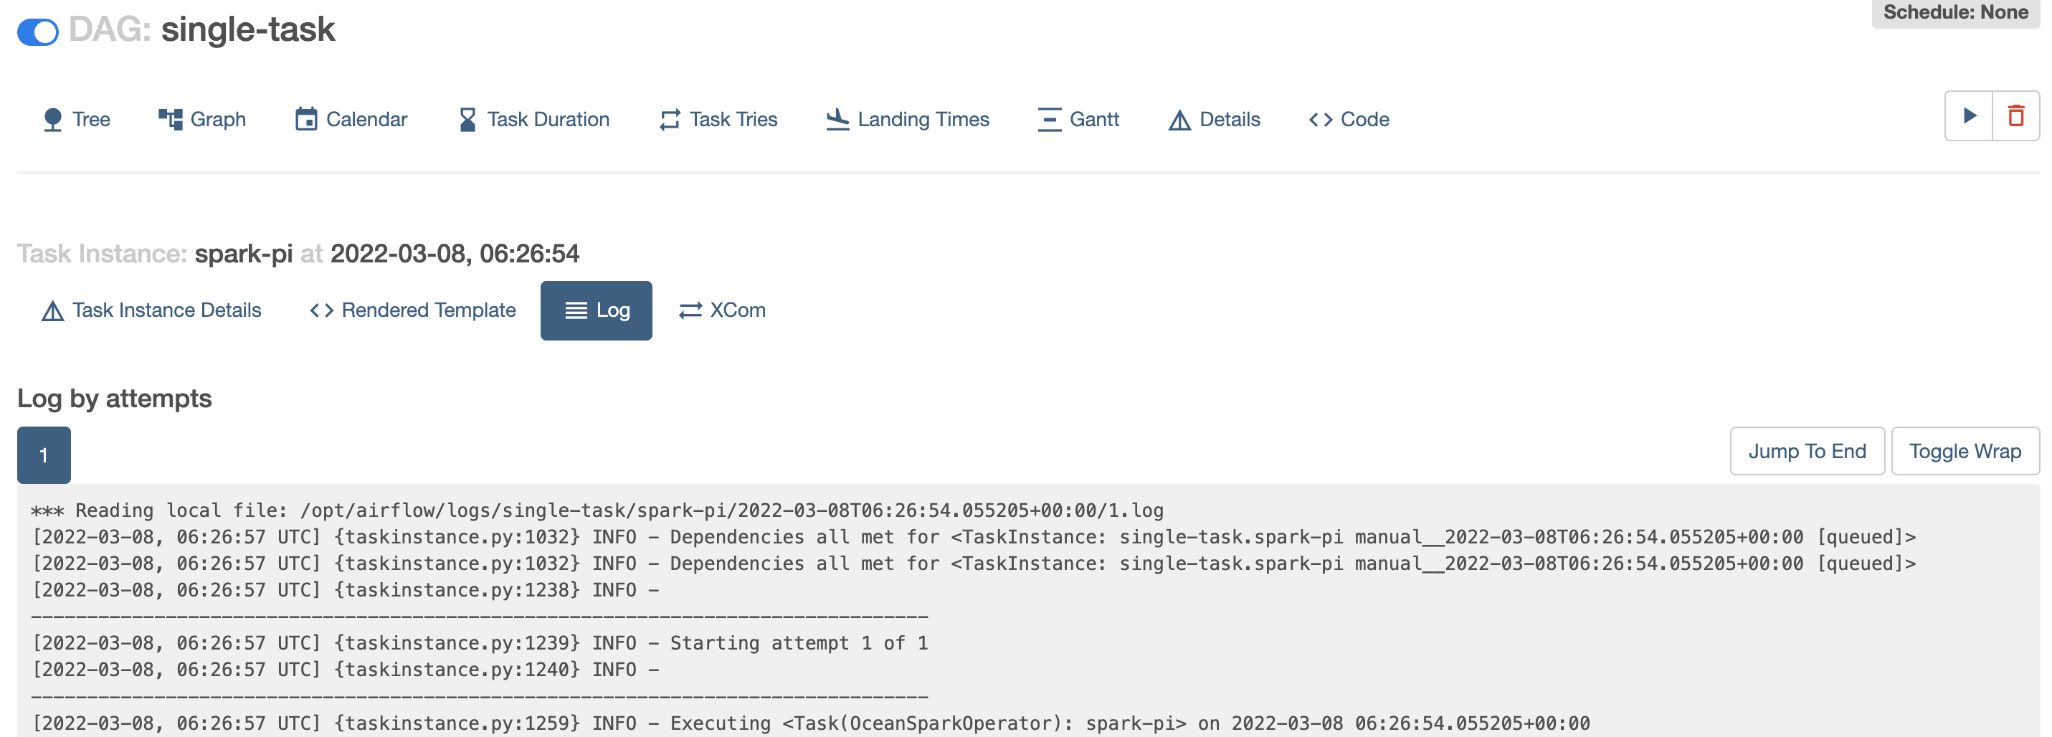
Task: Toggle the single-task DAG pause switch
Action: tap(37, 32)
